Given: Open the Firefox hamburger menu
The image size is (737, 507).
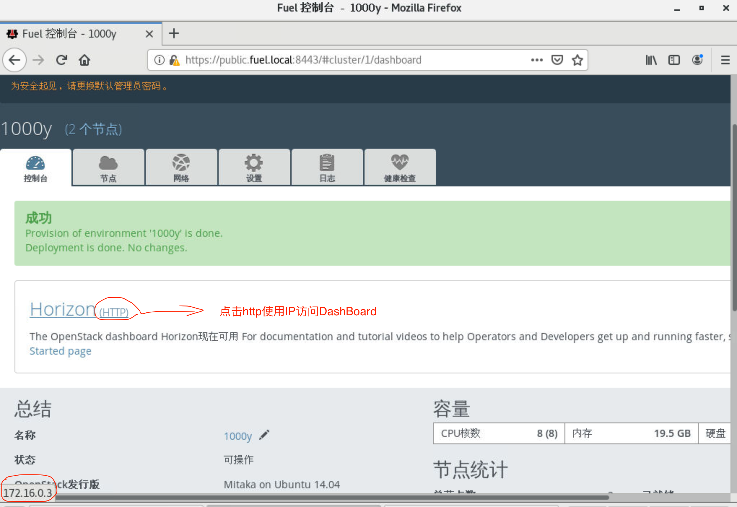Looking at the screenshot, I should pos(725,60).
